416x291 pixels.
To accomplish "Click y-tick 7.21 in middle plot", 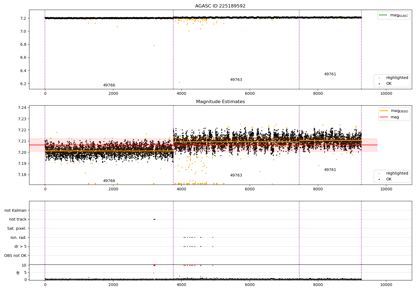I will point(22,141).
